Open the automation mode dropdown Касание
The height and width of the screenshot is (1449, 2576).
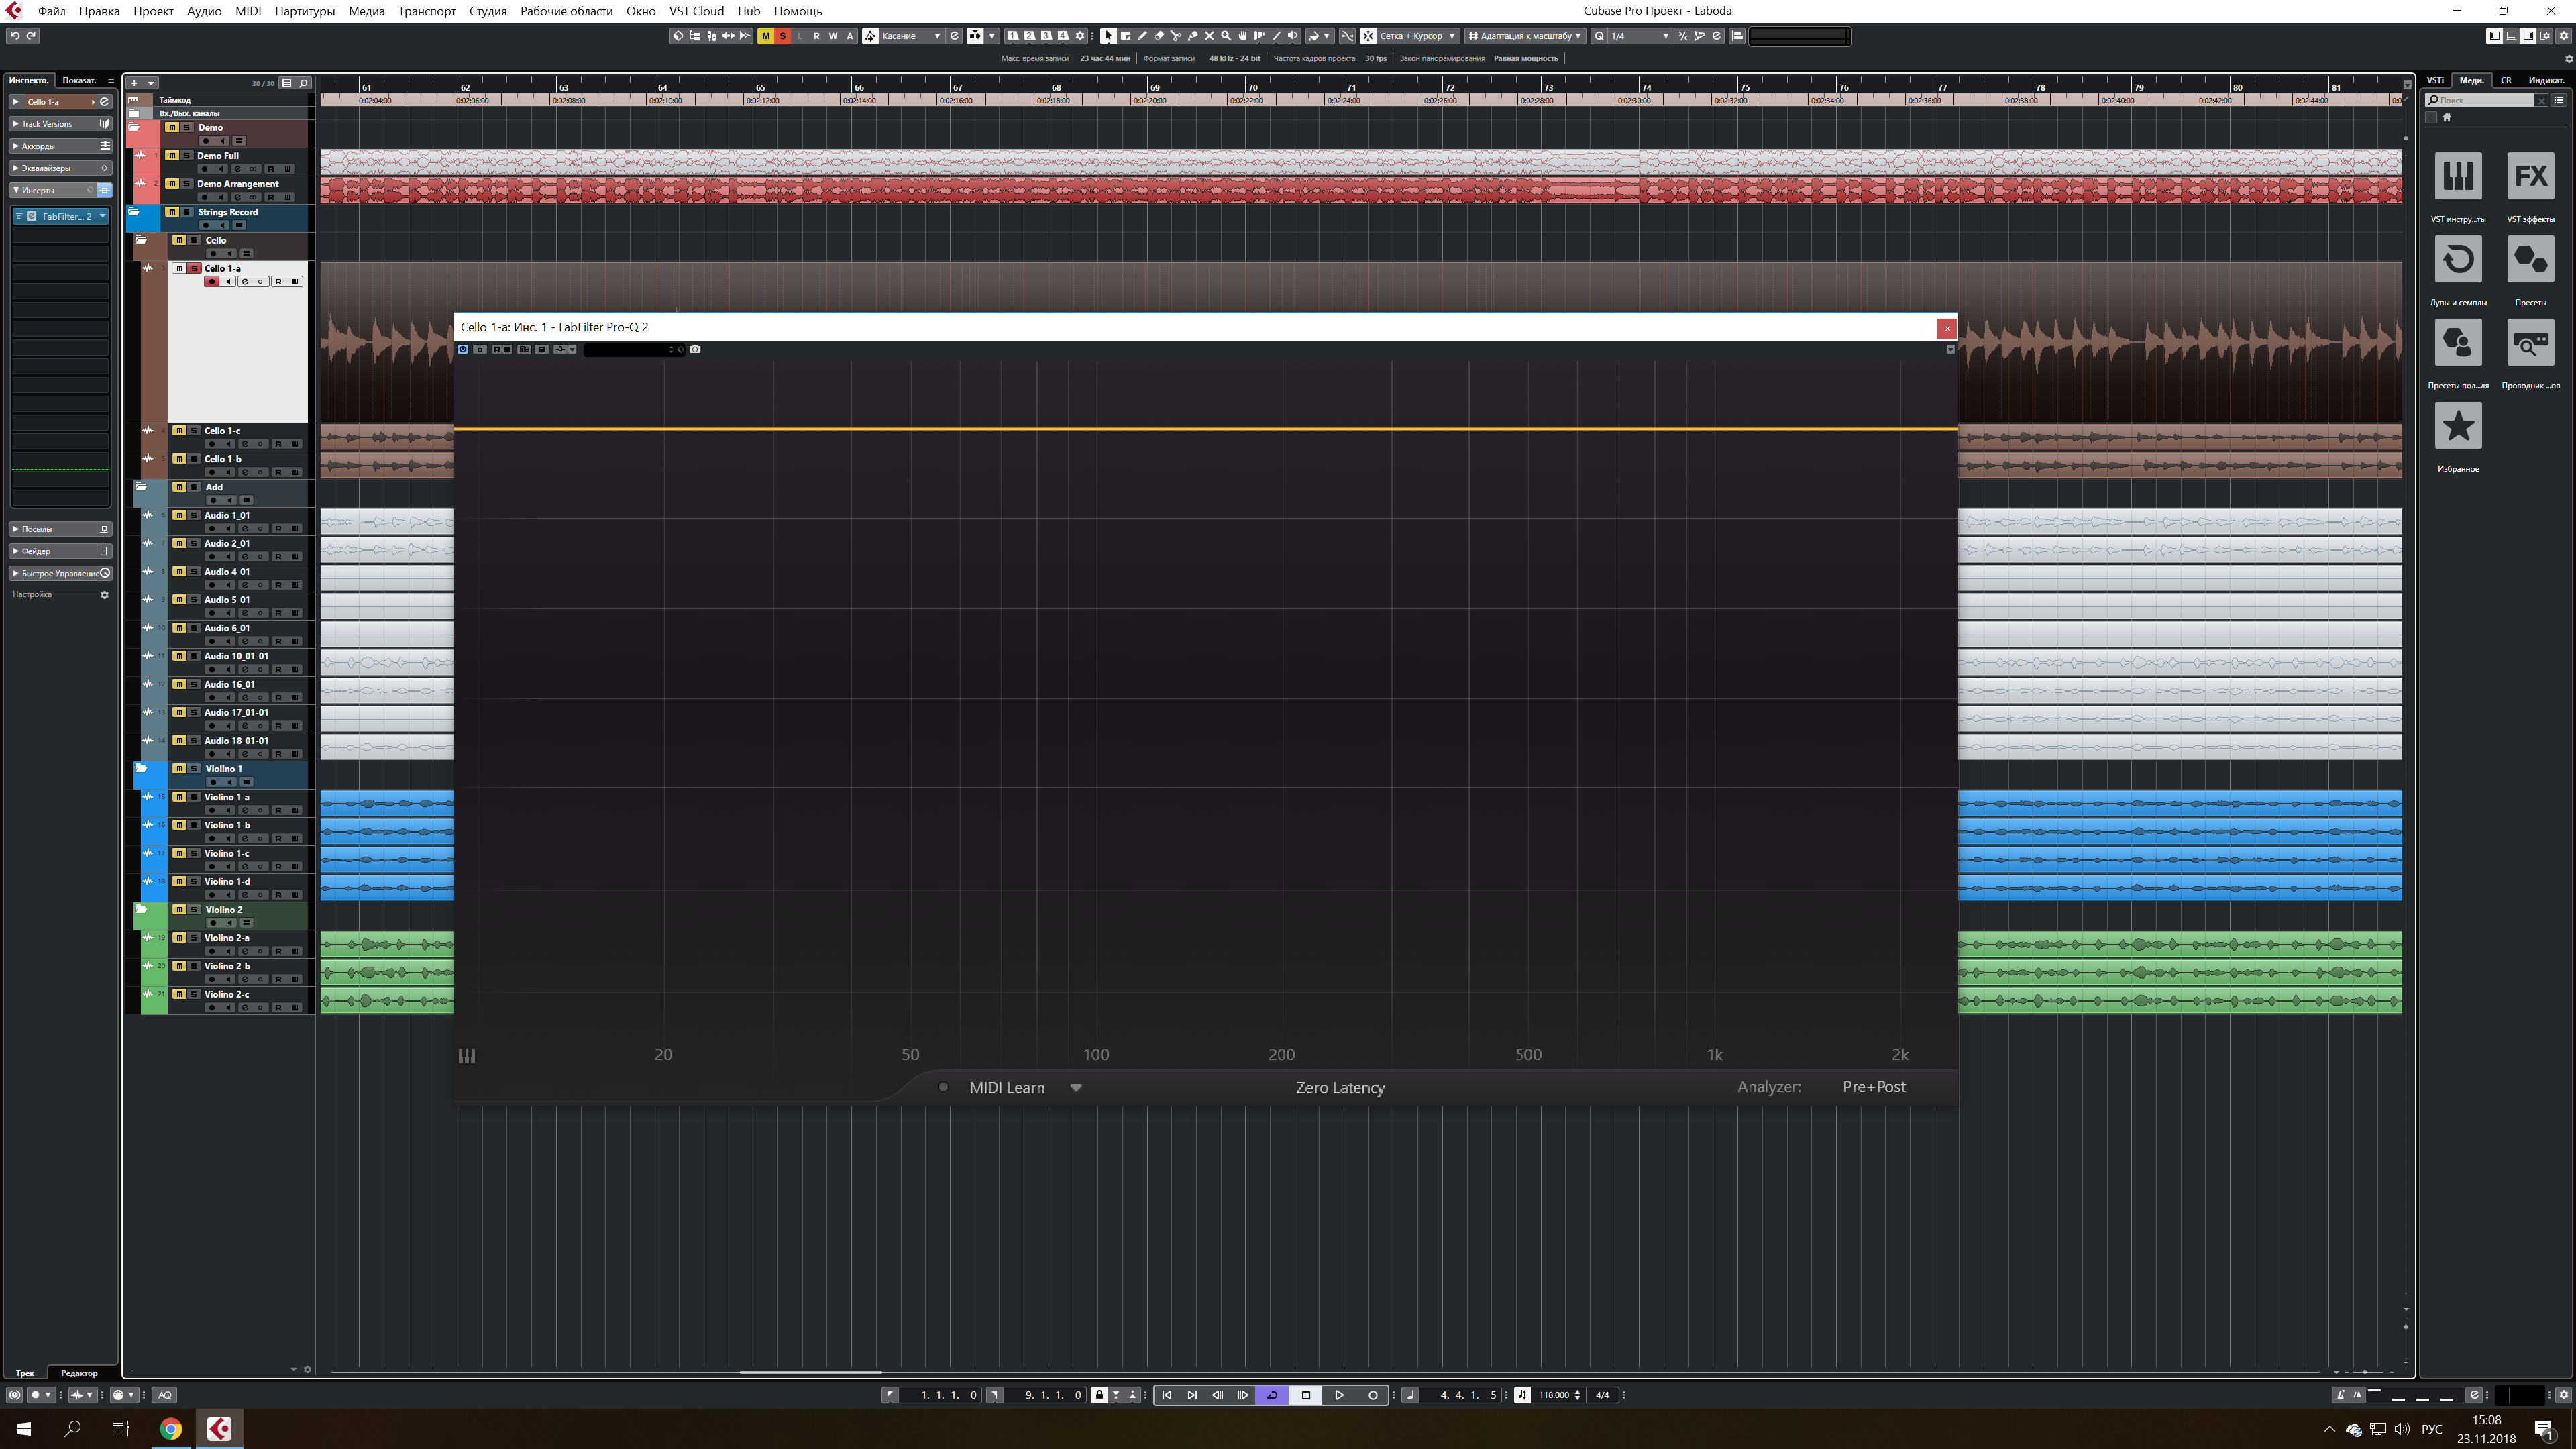point(909,36)
